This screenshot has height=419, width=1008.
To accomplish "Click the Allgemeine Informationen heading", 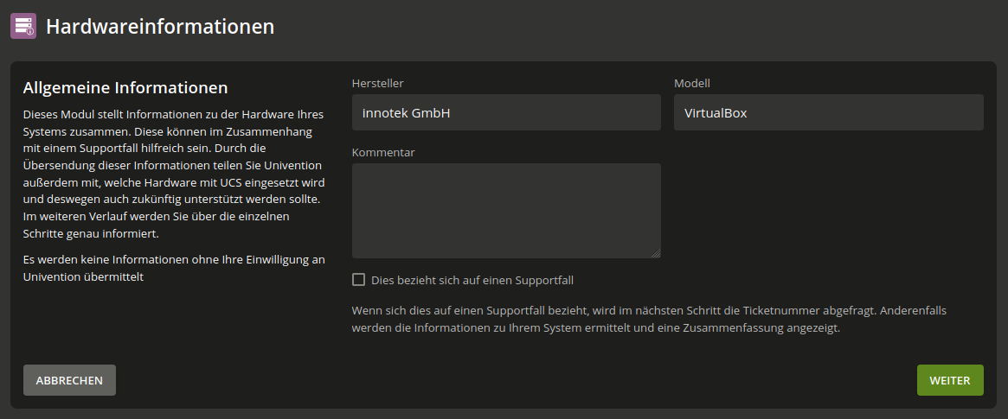I will [x=125, y=87].
